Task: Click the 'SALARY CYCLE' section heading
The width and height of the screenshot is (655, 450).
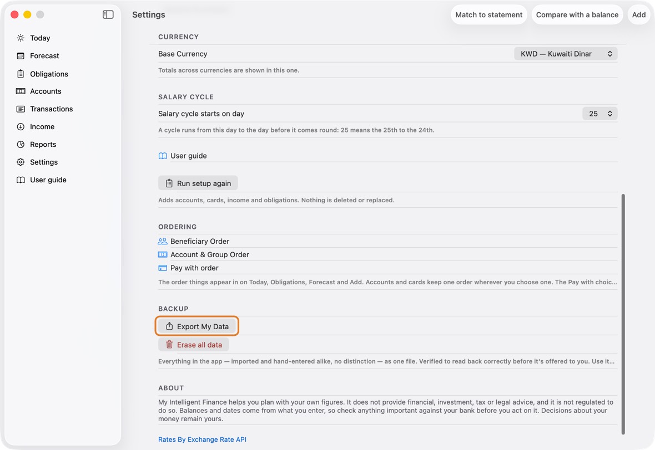Action: pos(186,97)
